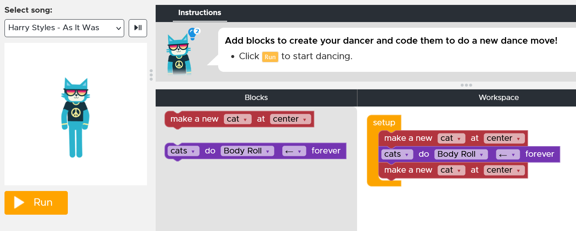Image resolution: width=576 pixels, height=231 pixels.
Task: Click the play/pause song preview icon
Action: coord(138,28)
